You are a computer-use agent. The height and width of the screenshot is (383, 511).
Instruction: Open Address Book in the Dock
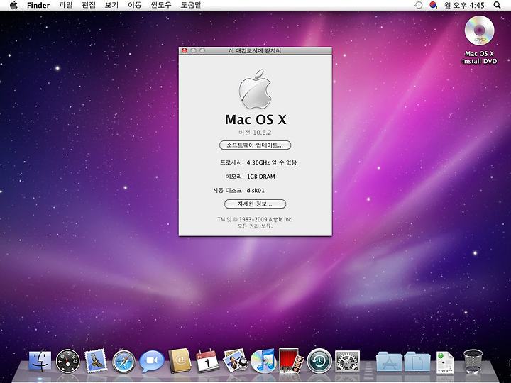pos(180,361)
